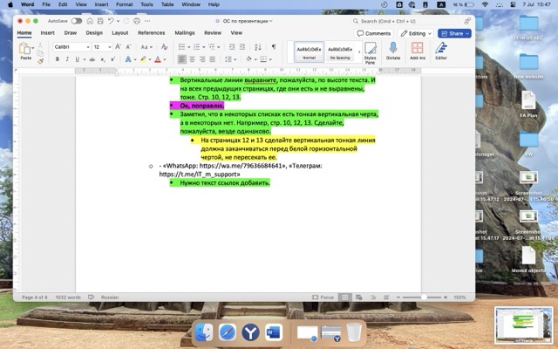
Task: Toggle bold formatting
Action: [57, 59]
